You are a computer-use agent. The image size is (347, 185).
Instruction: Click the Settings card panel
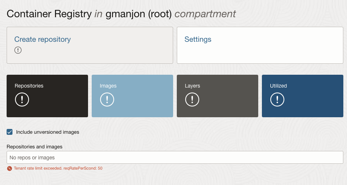[x=260, y=45]
